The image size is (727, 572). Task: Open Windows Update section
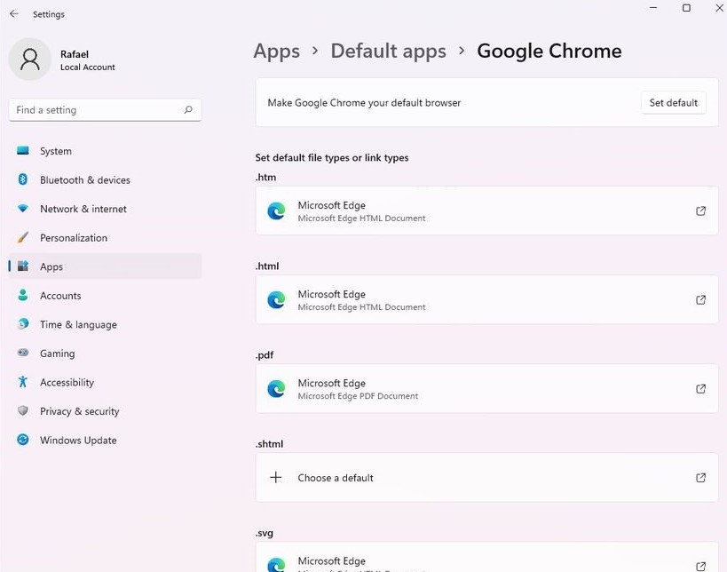106,440
